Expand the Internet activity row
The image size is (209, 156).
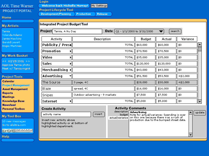tap(70, 101)
